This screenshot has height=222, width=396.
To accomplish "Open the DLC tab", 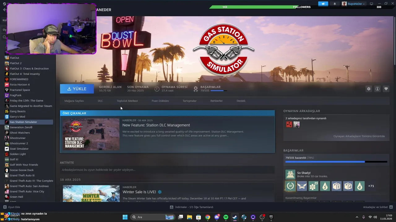I will click(100, 101).
